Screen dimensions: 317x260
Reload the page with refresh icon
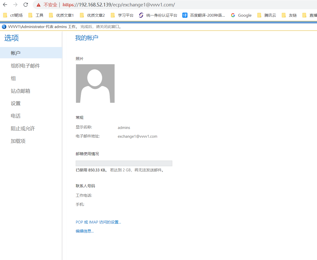(26, 5)
